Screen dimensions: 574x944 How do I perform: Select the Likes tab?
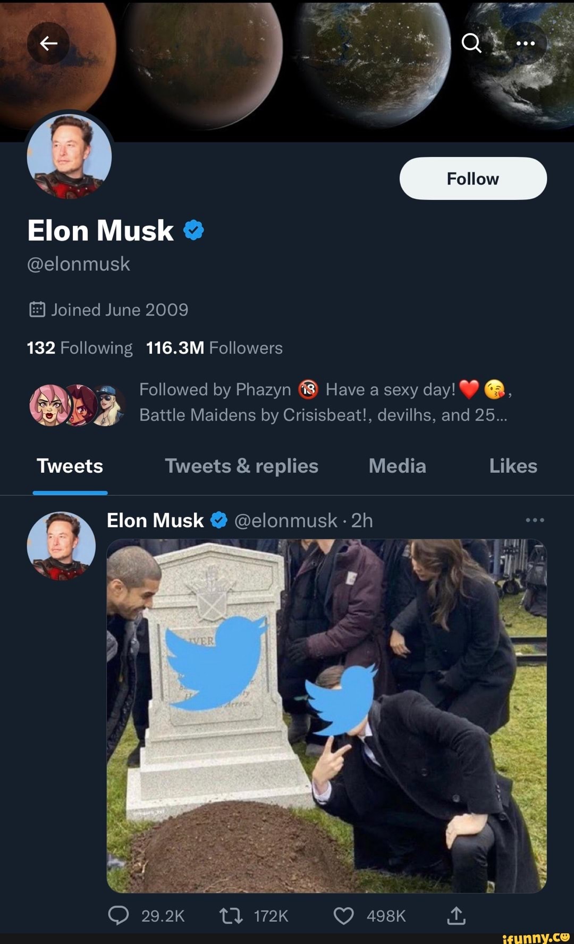coord(513,466)
